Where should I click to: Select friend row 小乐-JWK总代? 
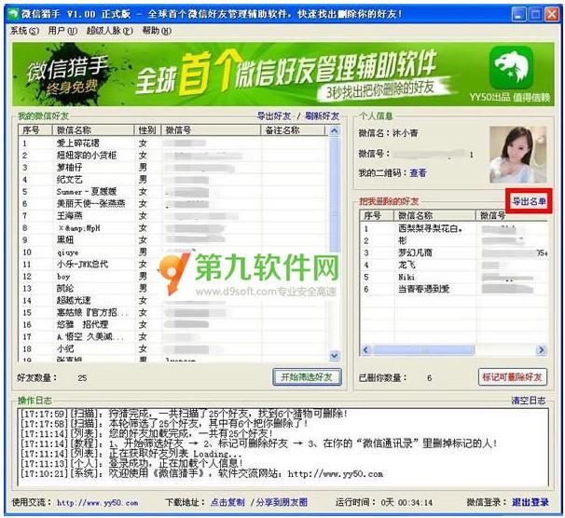[174, 264]
